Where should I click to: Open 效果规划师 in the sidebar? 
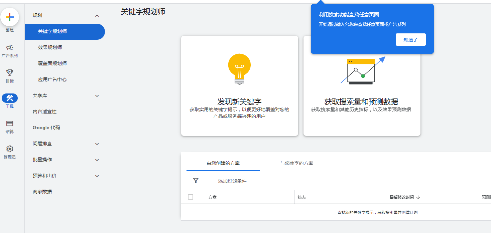[x=50, y=47]
